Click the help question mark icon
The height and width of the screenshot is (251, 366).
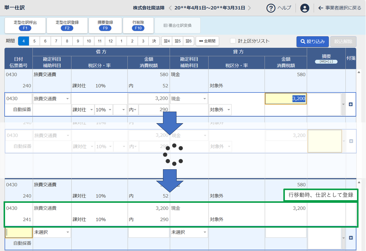[x=271, y=8]
